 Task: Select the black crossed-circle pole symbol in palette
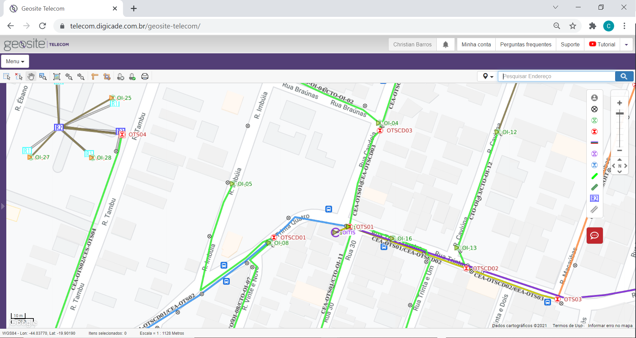595,109
